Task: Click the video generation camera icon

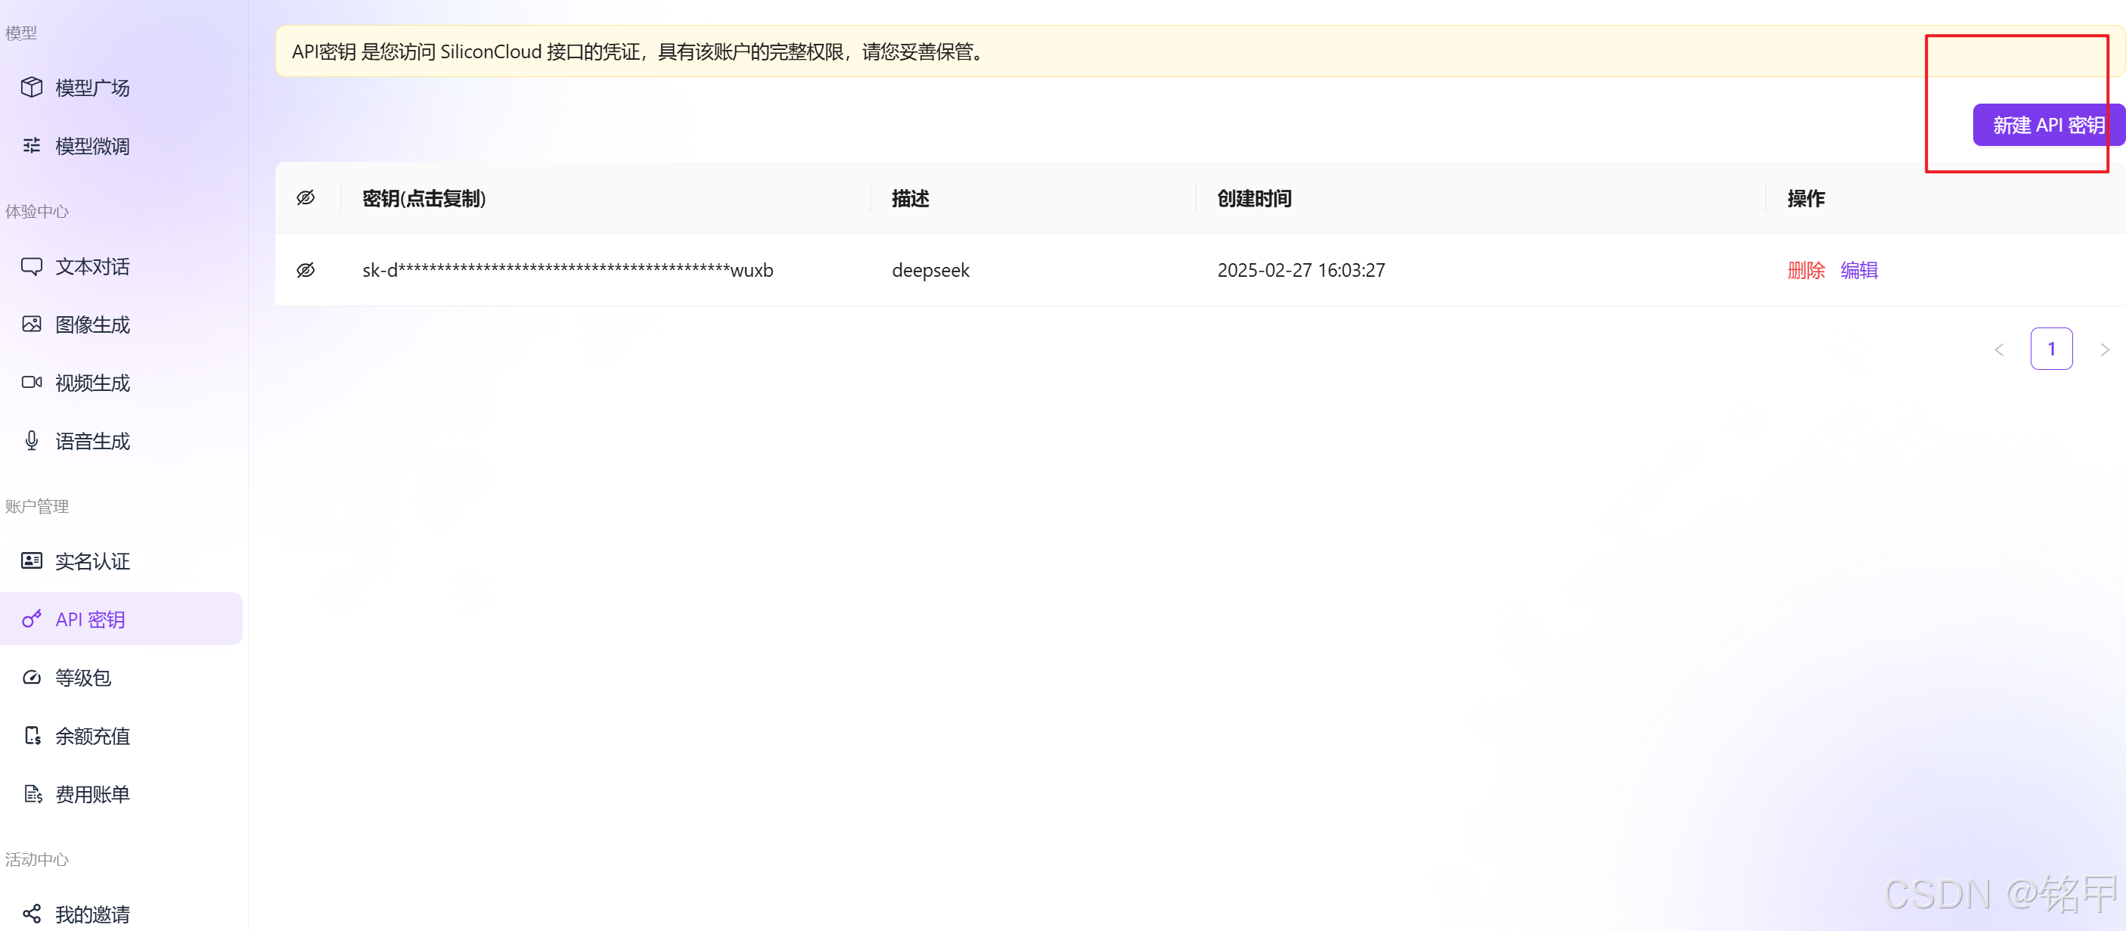Action: tap(31, 382)
